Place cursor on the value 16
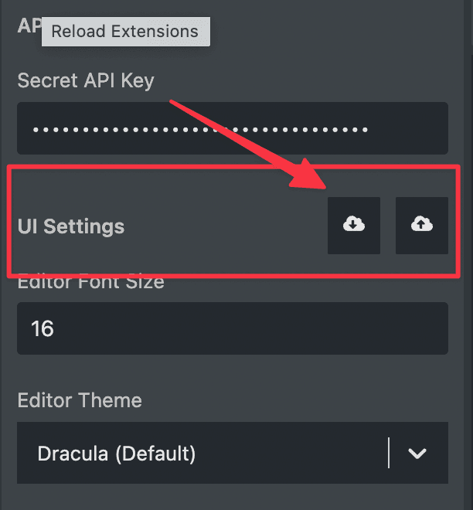 (43, 328)
